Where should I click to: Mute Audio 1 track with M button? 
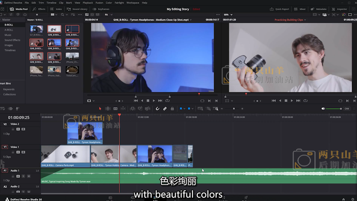(x=29, y=176)
